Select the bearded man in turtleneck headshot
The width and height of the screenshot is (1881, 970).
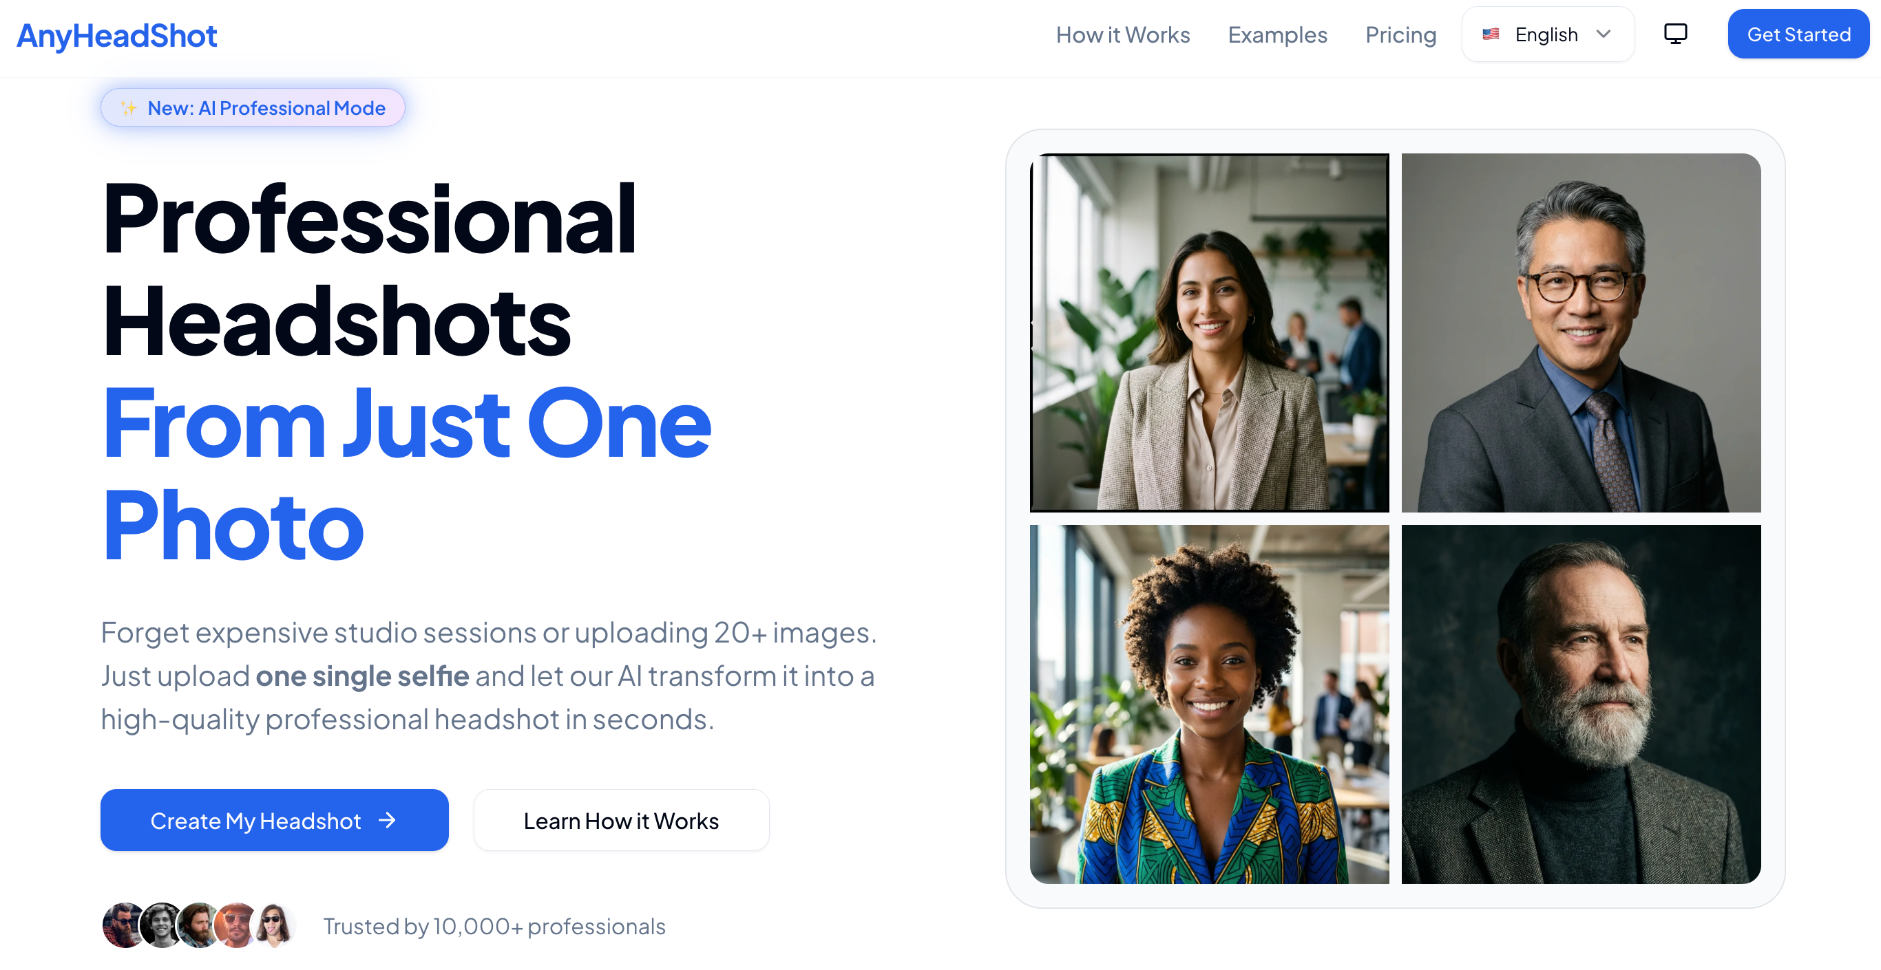click(1581, 704)
